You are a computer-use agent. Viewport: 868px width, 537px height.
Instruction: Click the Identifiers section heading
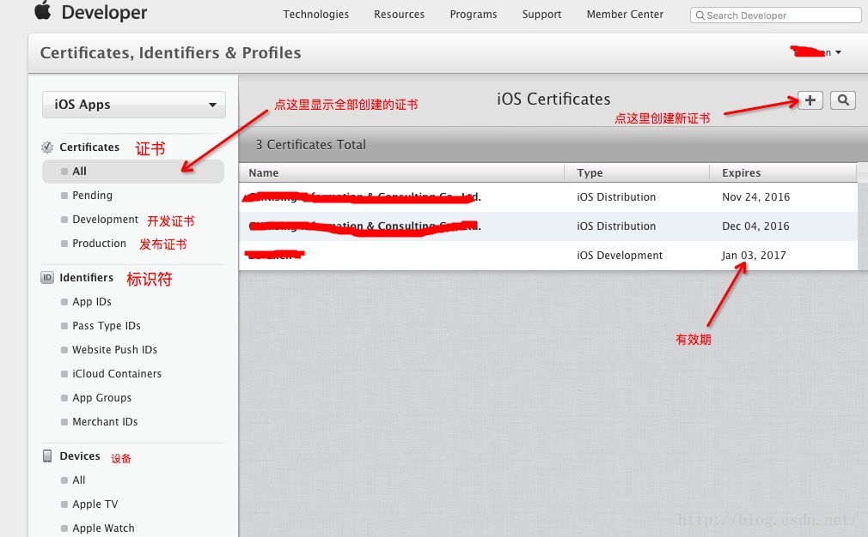tap(86, 277)
